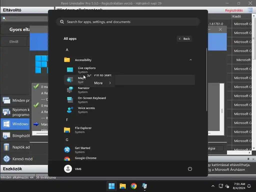The image size is (256, 192).
Task: Collapse the Accessibility folder chevron
Action: pyautogui.click(x=190, y=60)
